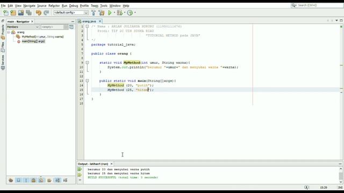Click the Undo arrow icon
The image size is (344, 193).
pyautogui.click(x=39, y=13)
